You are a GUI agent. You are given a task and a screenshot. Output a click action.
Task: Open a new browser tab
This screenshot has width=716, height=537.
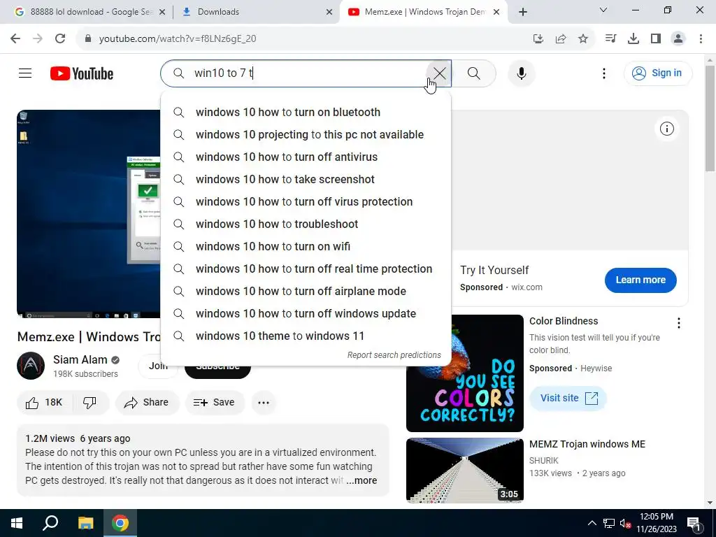coord(523,12)
